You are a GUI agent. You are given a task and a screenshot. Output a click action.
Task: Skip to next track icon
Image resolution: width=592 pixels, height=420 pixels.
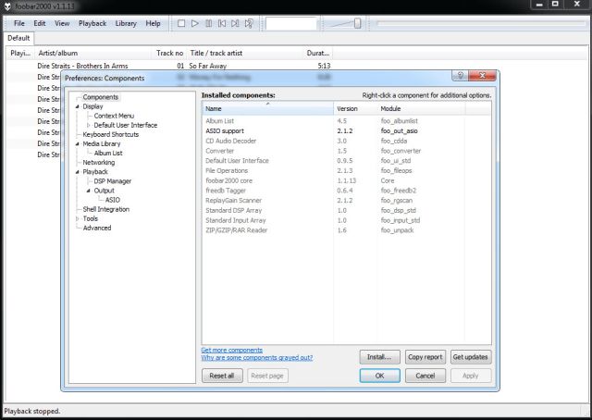pos(235,23)
